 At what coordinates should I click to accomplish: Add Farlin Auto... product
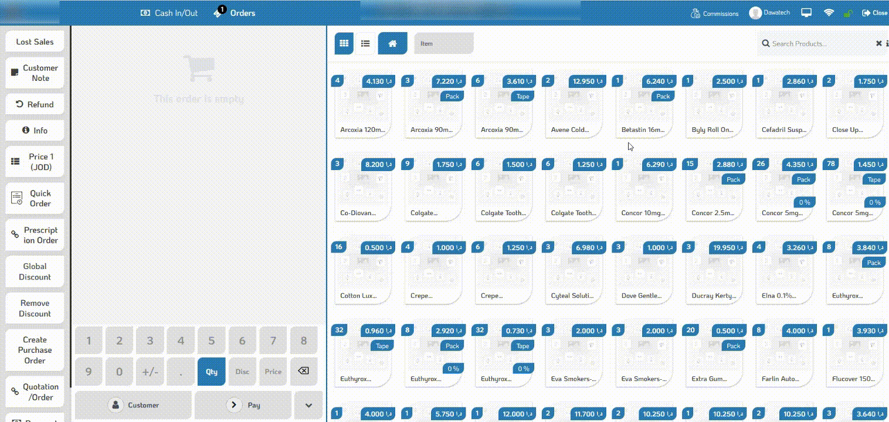click(x=785, y=355)
